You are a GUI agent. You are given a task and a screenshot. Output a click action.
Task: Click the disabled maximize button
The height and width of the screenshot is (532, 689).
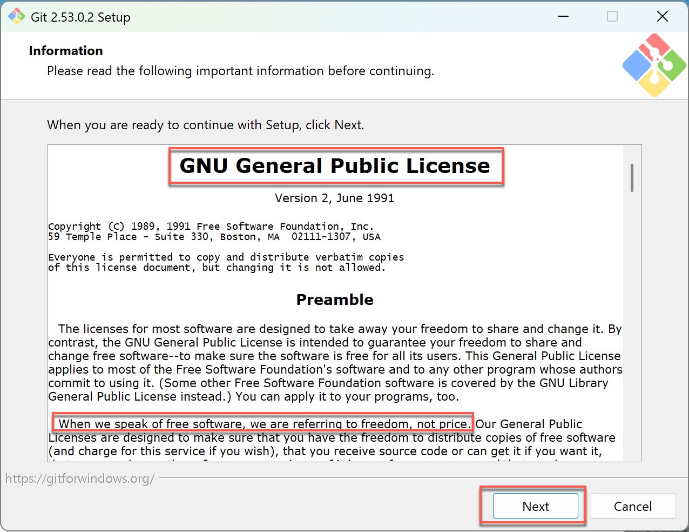[x=612, y=17]
